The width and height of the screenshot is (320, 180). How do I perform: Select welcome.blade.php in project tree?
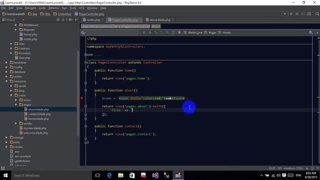(35, 133)
